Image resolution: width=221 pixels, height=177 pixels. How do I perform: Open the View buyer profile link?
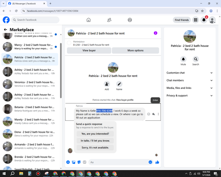(x=125, y=100)
